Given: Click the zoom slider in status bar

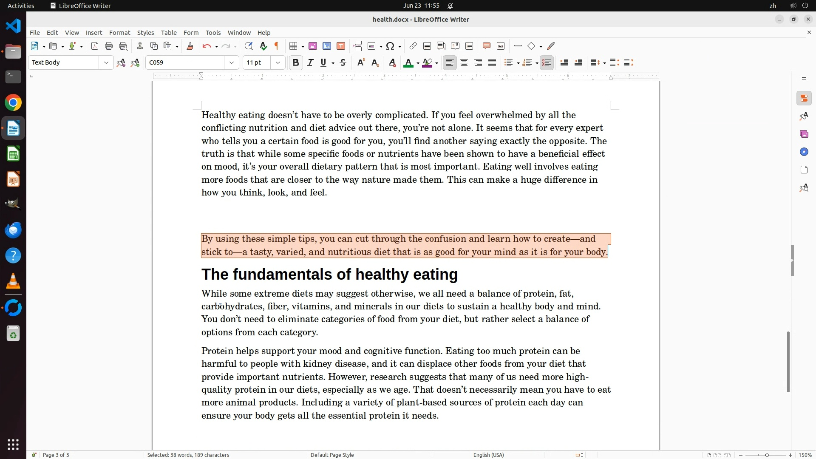Looking at the screenshot, I should point(766,455).
